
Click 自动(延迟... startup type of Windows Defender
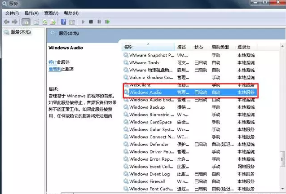click(223, 144)
